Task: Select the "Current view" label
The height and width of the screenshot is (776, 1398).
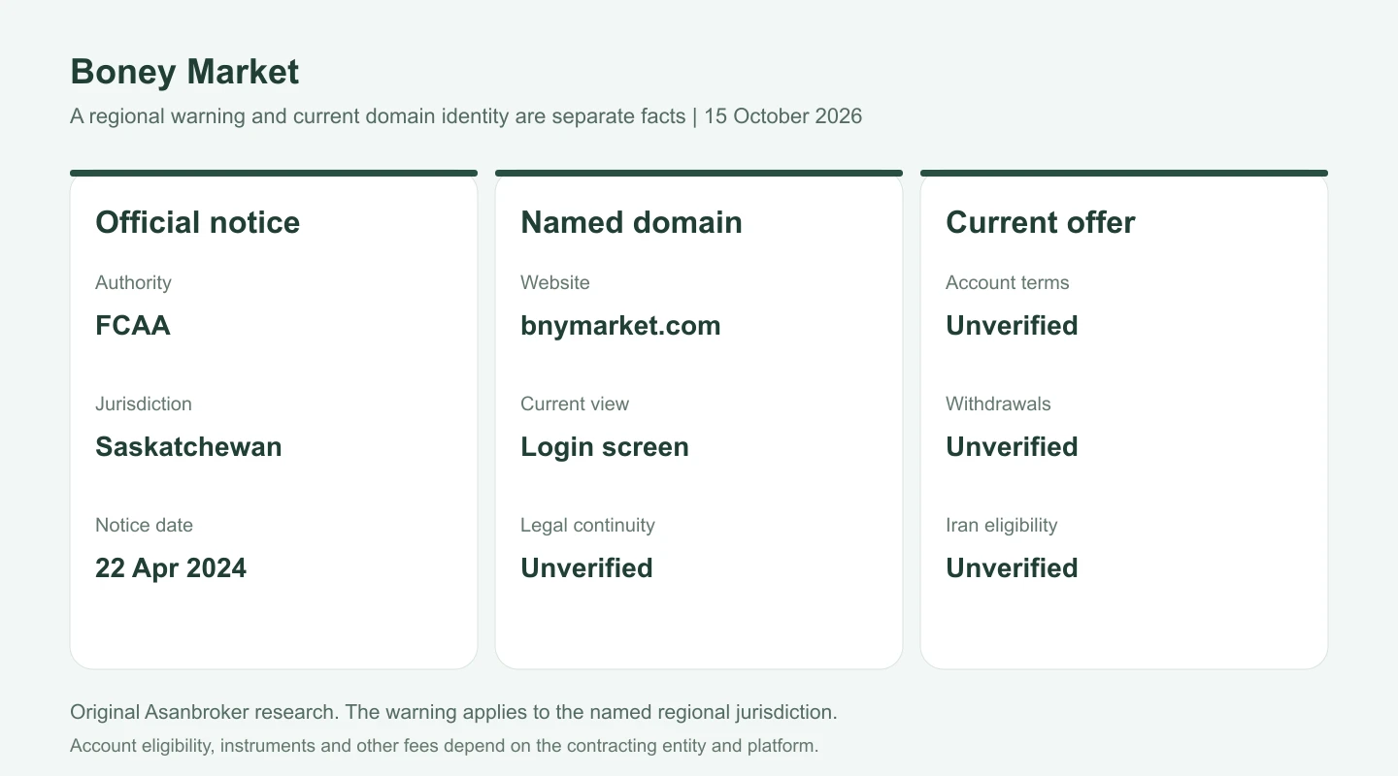Action: click(575, 404)
